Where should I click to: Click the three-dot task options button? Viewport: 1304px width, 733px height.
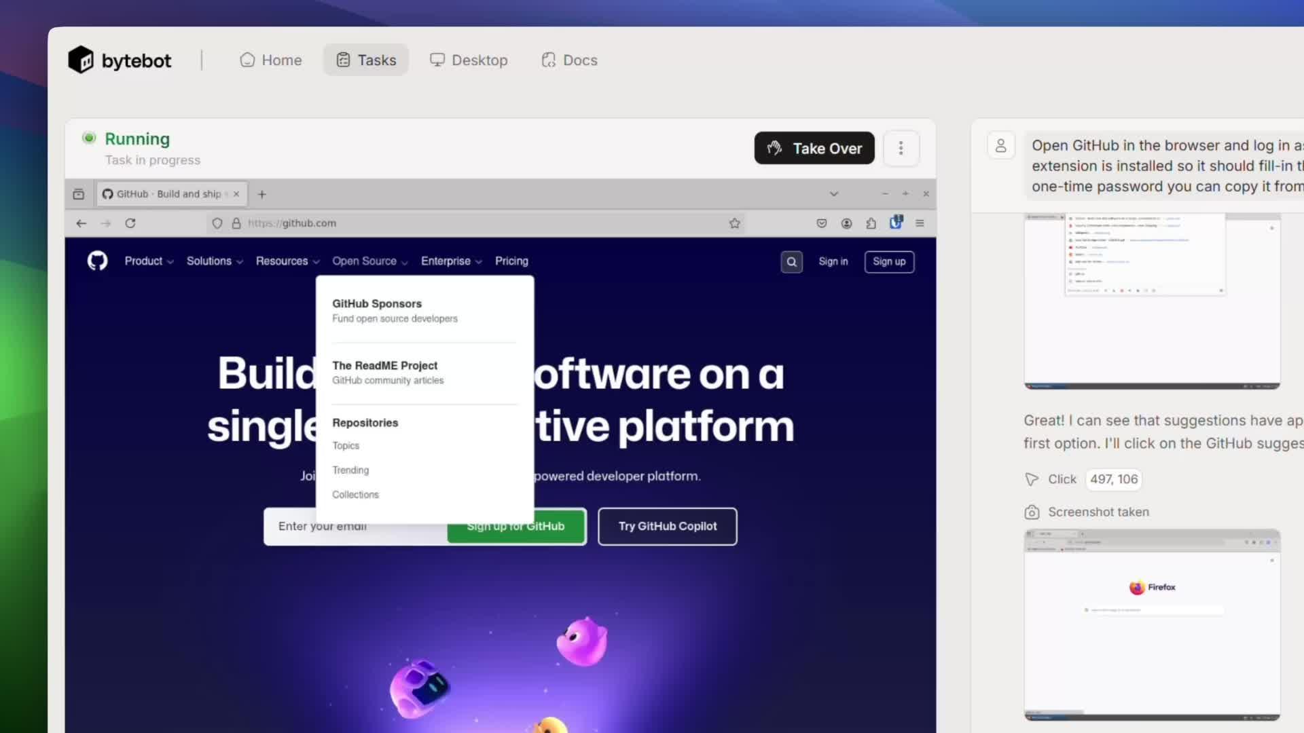[901, 148]
